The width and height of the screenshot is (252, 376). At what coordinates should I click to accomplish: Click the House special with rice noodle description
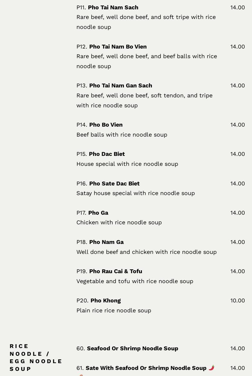coord(127,164)
